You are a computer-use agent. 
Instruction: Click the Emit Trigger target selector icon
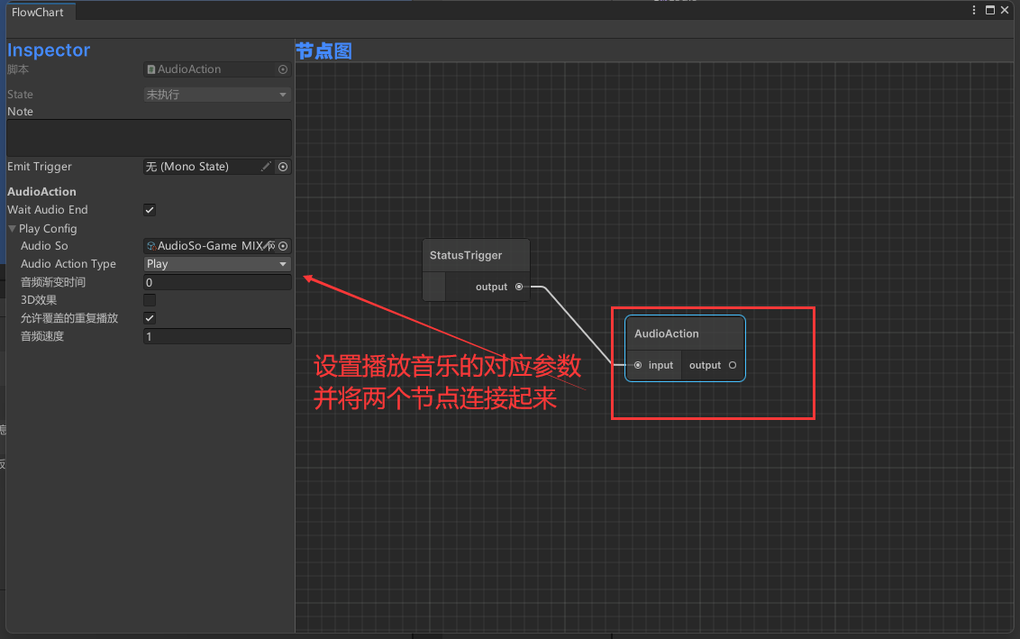coord(282,167)
